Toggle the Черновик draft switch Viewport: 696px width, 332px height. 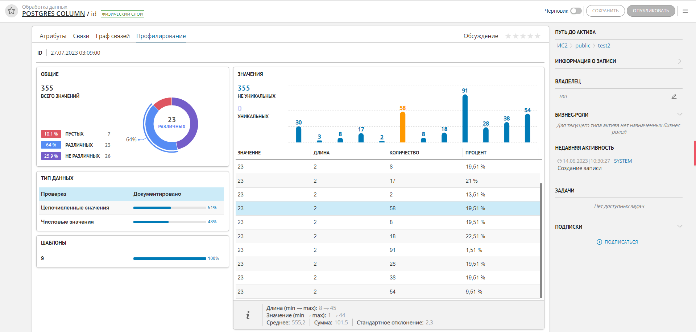576,11
